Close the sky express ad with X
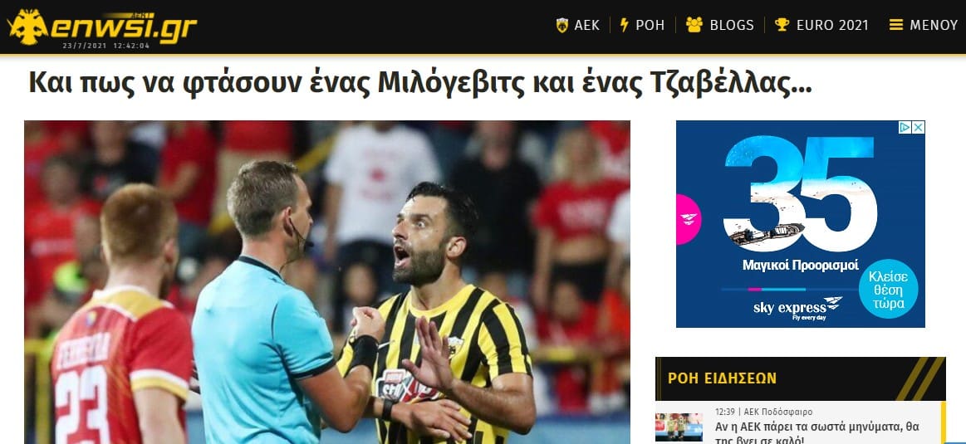This screenshot has height=444, width=966. [x=918, y=128]
